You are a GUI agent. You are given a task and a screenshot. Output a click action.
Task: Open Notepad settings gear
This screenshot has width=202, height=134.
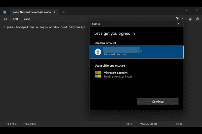coord(197,19)
